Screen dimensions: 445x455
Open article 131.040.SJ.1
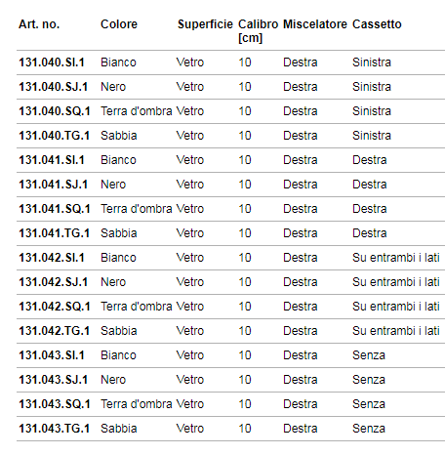tap(53, 87)
